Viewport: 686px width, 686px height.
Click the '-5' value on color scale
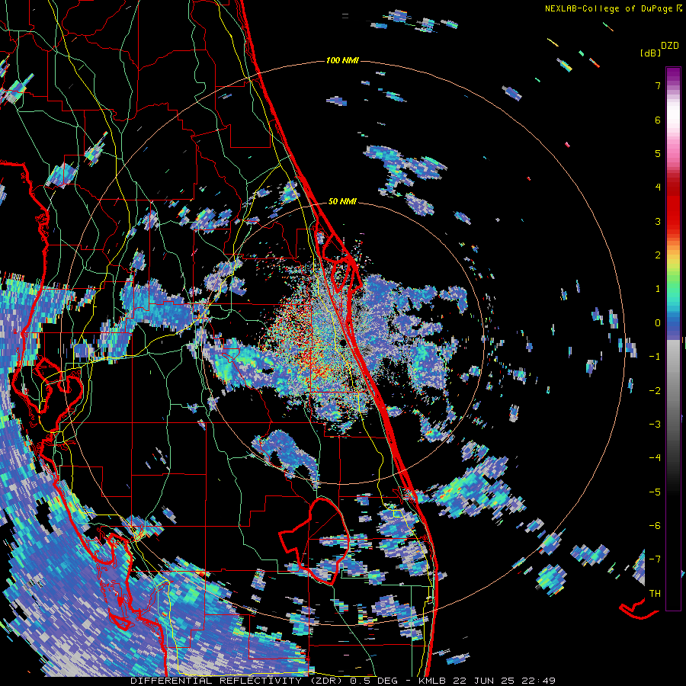[655, 492]
